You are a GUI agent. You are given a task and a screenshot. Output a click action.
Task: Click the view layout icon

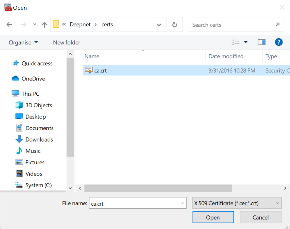click(x=235, y=42)
